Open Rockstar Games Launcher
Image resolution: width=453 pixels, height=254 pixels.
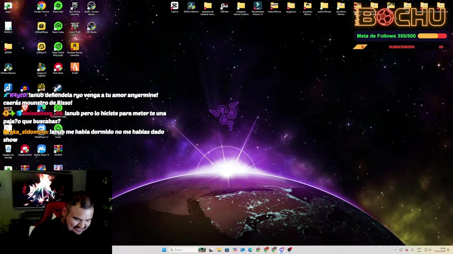[x=75, y=49]
